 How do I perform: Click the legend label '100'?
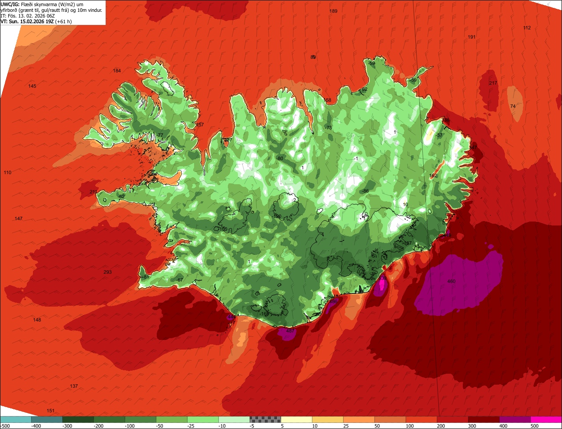(410, 425)
